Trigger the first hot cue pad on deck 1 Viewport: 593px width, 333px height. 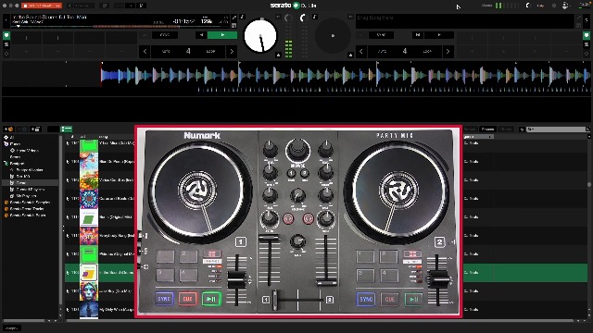[26, 38]
